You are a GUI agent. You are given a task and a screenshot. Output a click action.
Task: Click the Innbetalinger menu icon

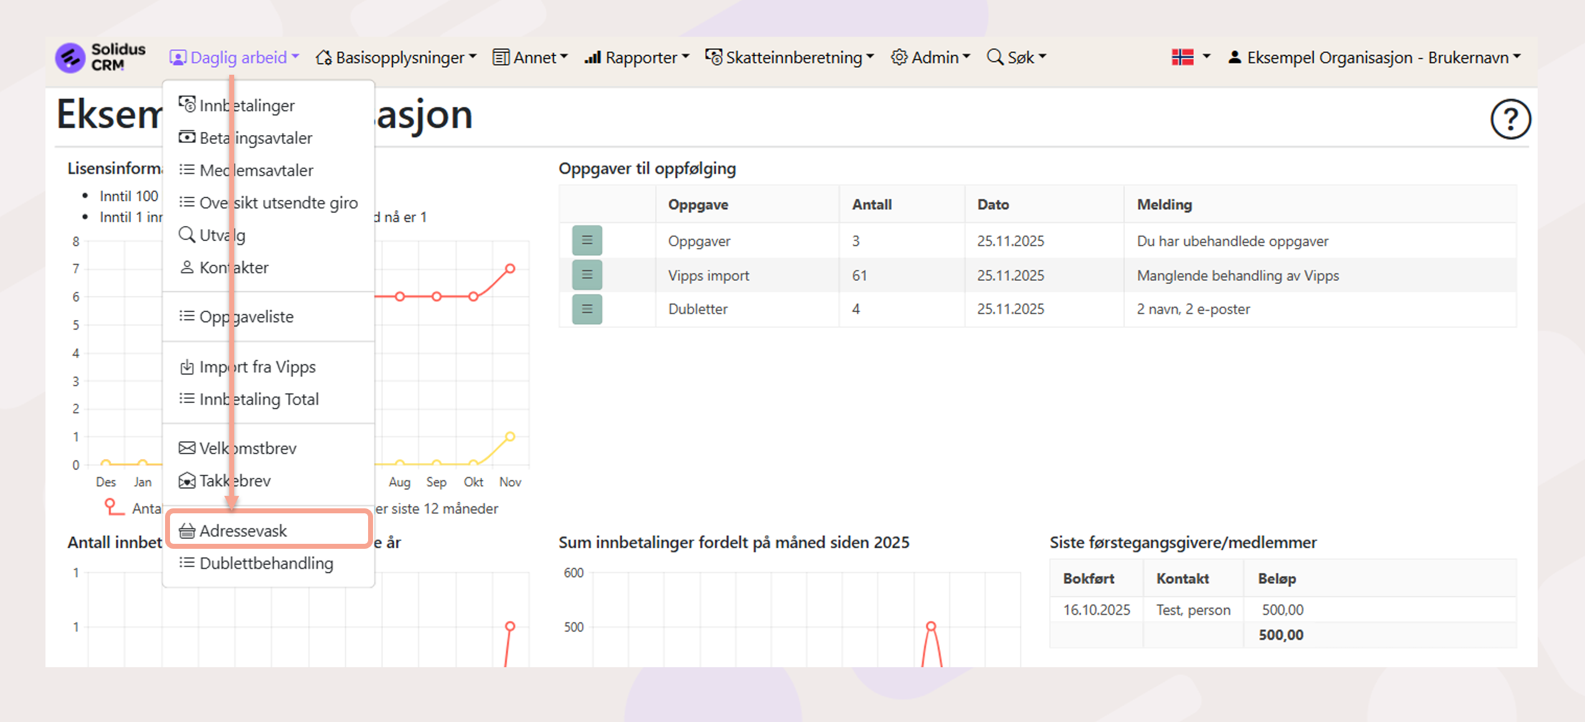pos(187,105)
